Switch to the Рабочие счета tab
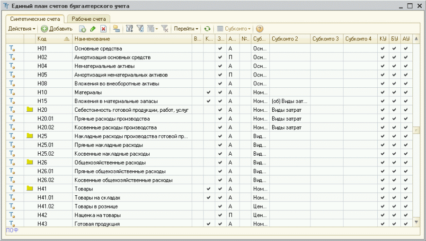The width and height of the screenshot is (426, 241). (89, 19)
